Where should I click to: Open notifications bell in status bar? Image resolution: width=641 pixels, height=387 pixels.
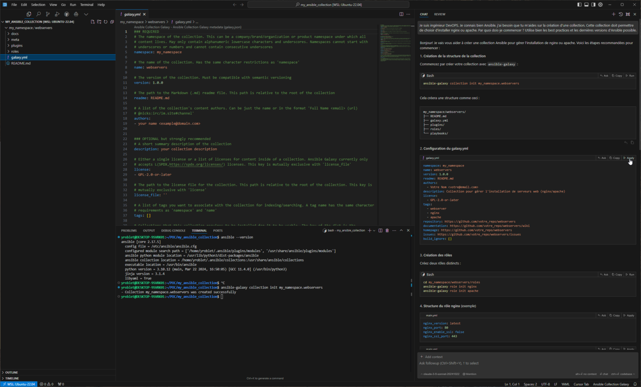click(635, 384)
